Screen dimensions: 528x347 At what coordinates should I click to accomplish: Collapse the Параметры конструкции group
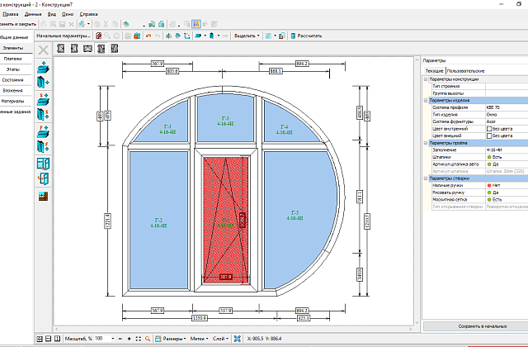pyautogui.click(x=426, y=79)
